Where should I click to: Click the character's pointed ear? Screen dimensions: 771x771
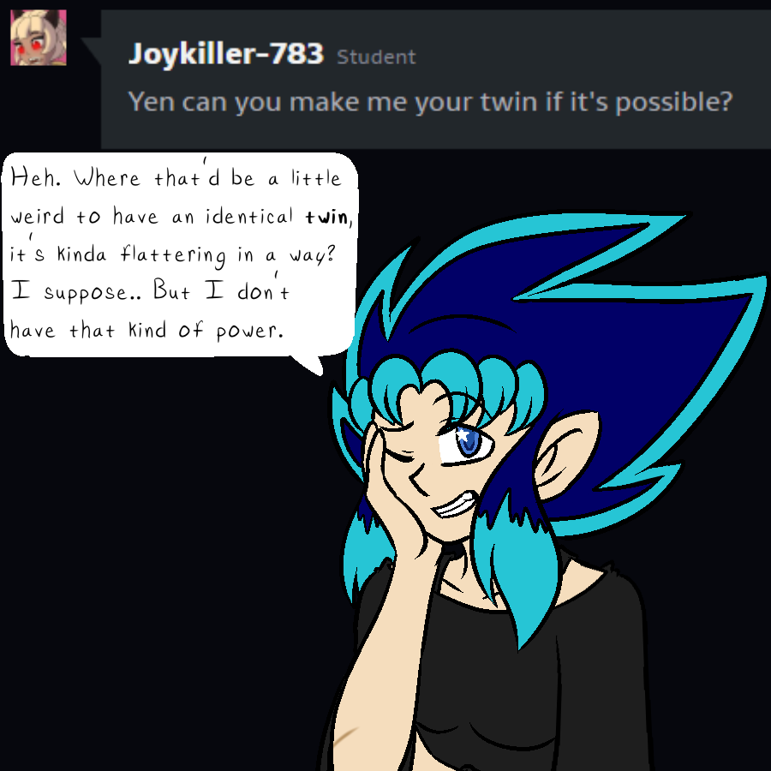tap(565, 455)
